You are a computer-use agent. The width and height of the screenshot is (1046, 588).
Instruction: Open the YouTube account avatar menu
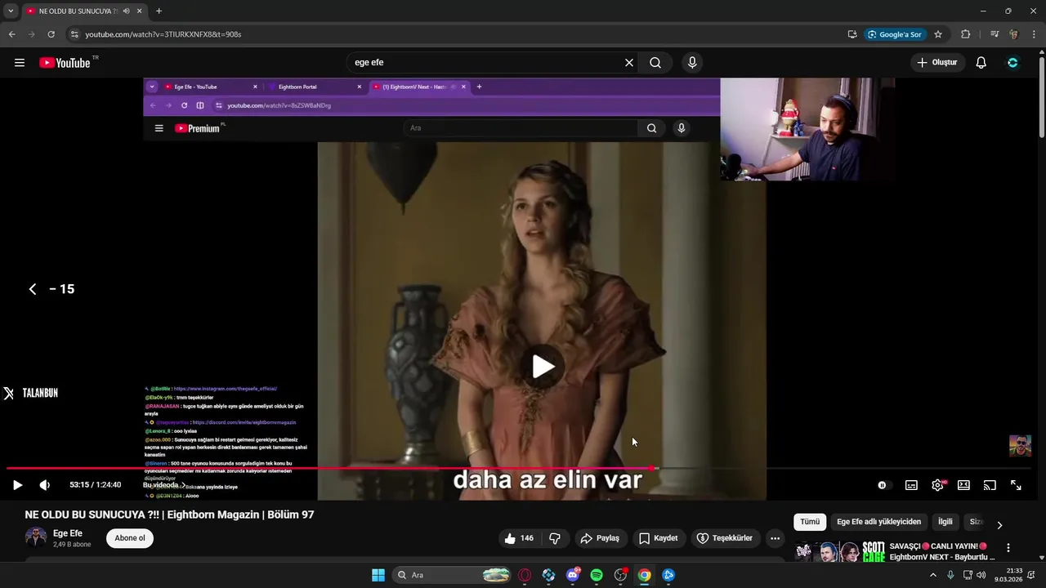pos(1012,63)
